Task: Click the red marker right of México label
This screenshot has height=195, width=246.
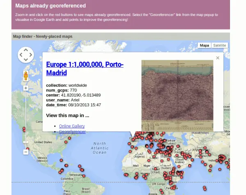Action: tap(61, 160)
